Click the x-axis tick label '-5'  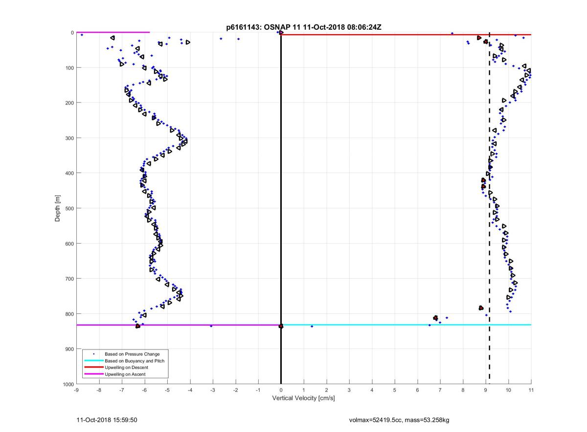[167, 390]
